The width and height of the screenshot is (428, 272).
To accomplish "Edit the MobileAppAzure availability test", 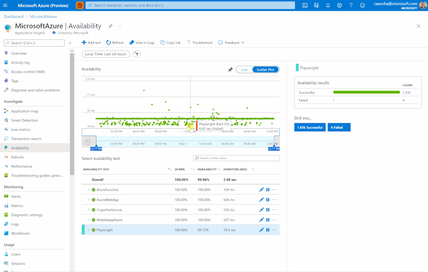I will pos(261,220).
